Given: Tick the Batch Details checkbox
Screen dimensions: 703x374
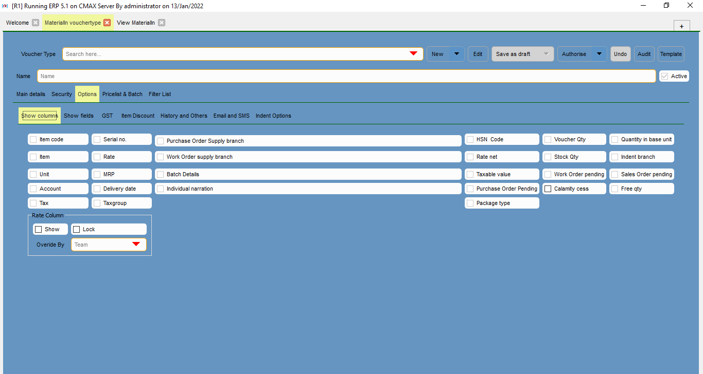Looking at the screenshot, I should tap(161, 174).
